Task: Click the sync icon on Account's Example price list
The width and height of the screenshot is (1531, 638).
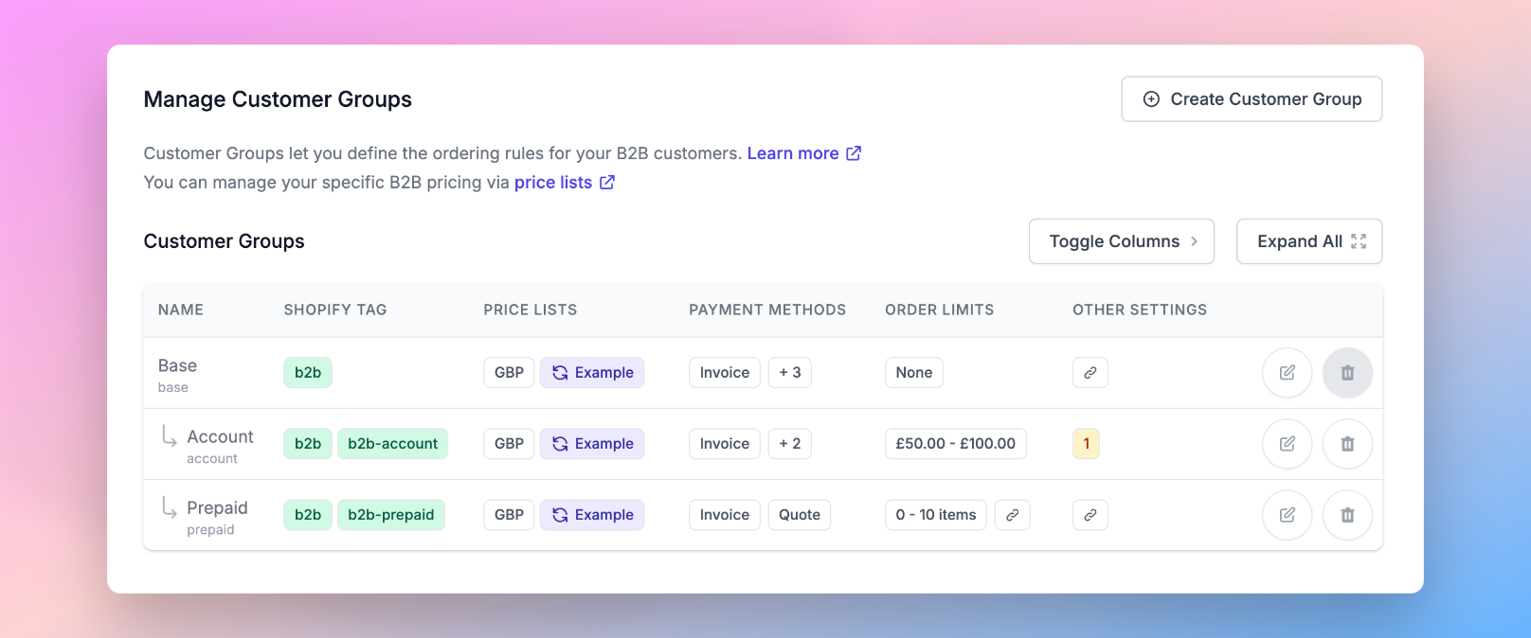Action: [x=561, y=443]
